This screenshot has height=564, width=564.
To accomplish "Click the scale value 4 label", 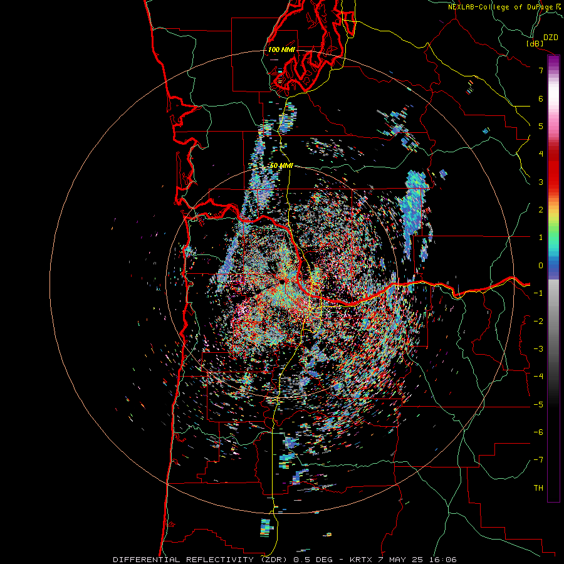I will coord(541,154).
